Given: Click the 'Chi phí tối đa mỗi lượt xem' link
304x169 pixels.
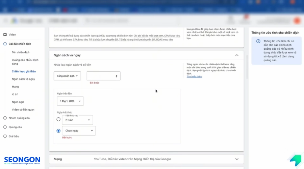Looking at the screenshot, I should (149, 36).
